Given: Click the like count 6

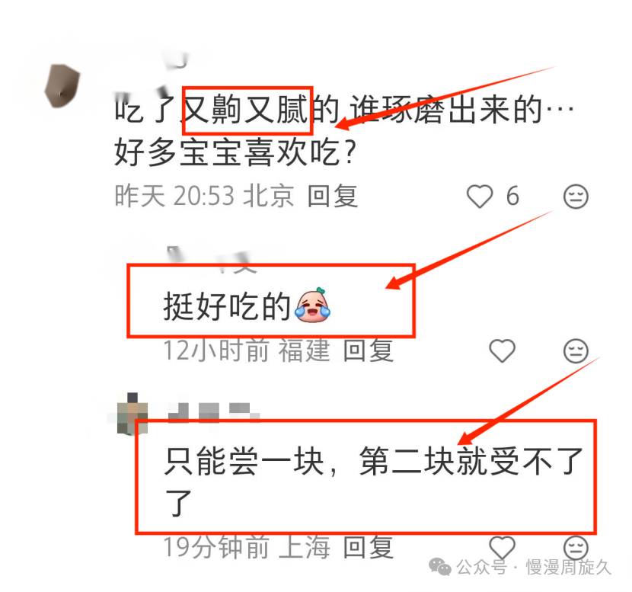Looking at the screenshot, I should click(512, 197).
